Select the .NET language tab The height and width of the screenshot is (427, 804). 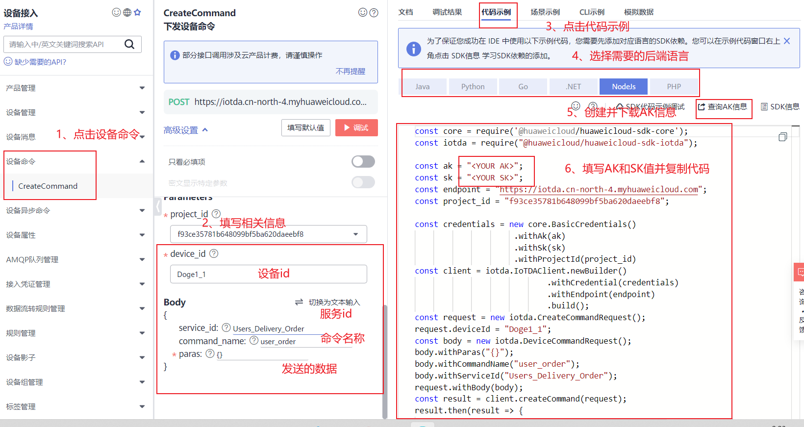tap(574, 86)
